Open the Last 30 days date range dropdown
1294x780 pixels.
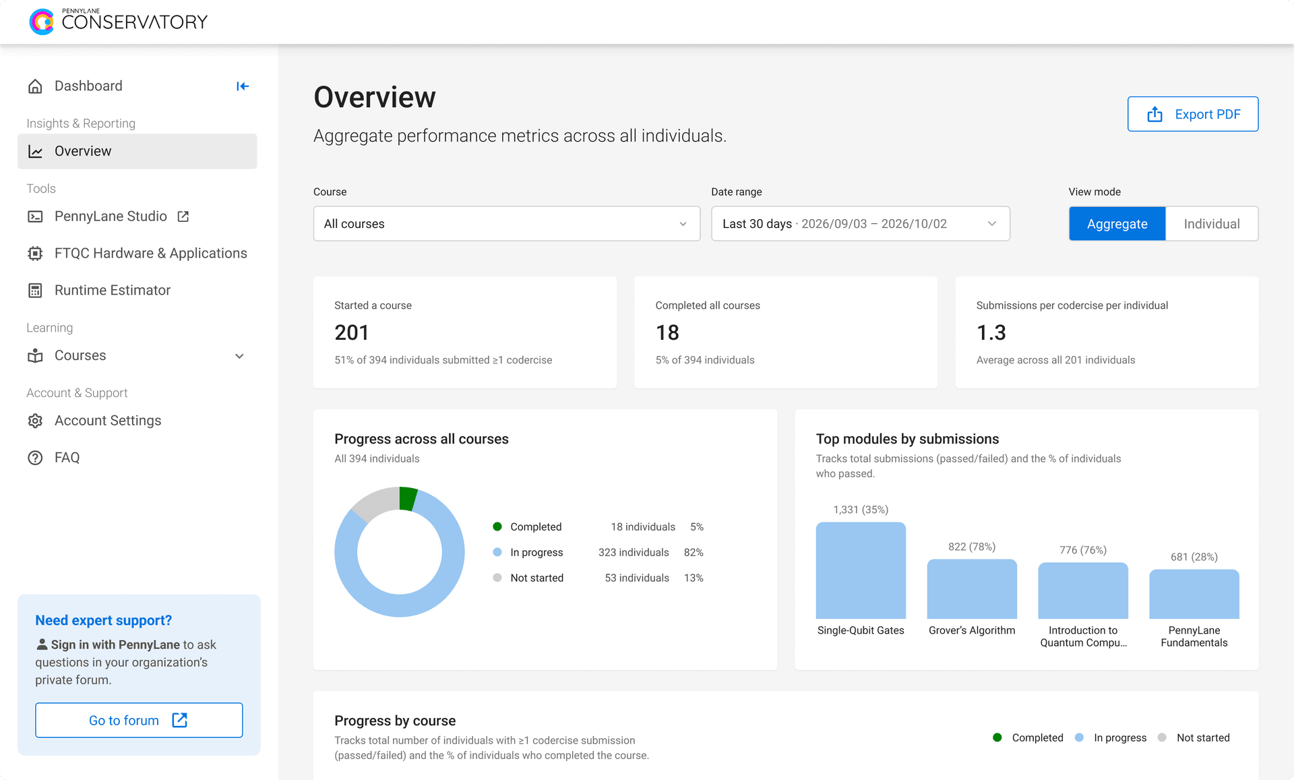pyautogui.click(x=861, y=224)
